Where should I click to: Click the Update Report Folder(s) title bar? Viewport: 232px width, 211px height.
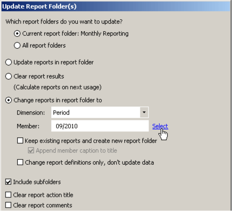click(116, 6)
